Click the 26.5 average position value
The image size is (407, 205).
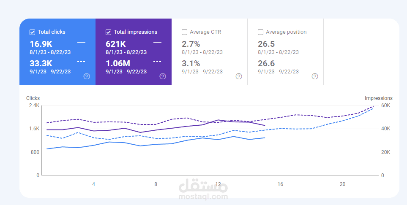coord(266,44)
